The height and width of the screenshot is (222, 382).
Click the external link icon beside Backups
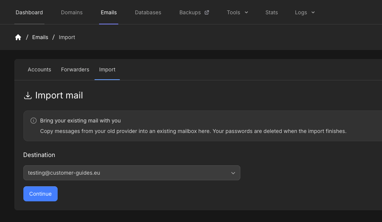tap(206, 12)
